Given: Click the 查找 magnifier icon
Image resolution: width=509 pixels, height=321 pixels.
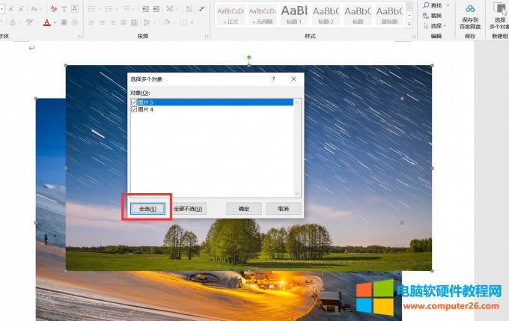Looking at the screenshot, I should pyautogui.click(x=426, y=4).
